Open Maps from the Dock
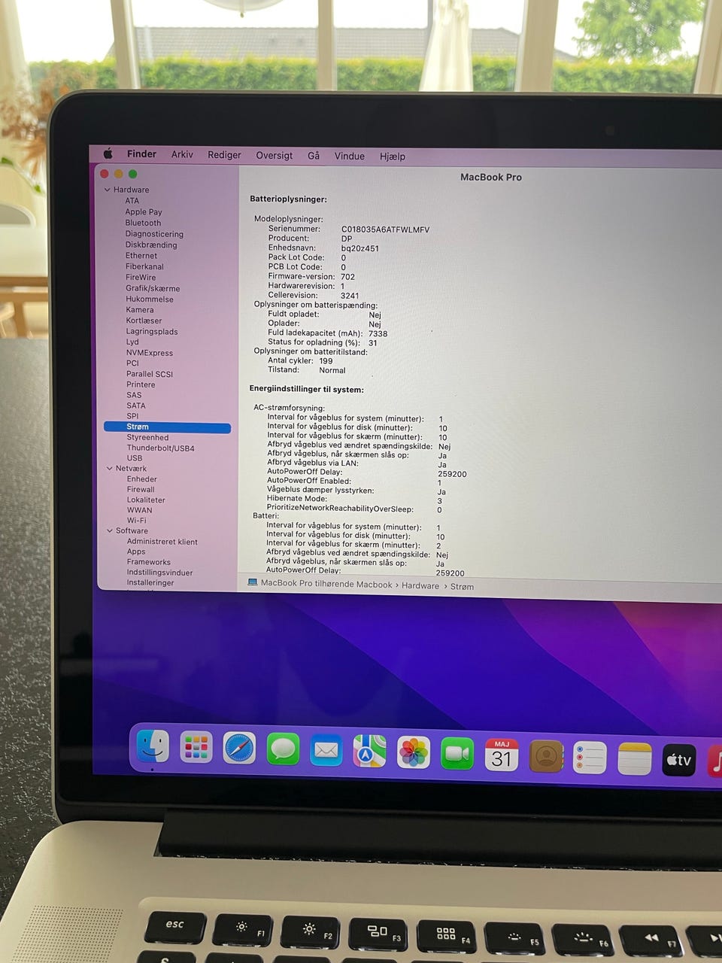Image resolution: width=722 pixels, height=963 pixels. point(369,752)
